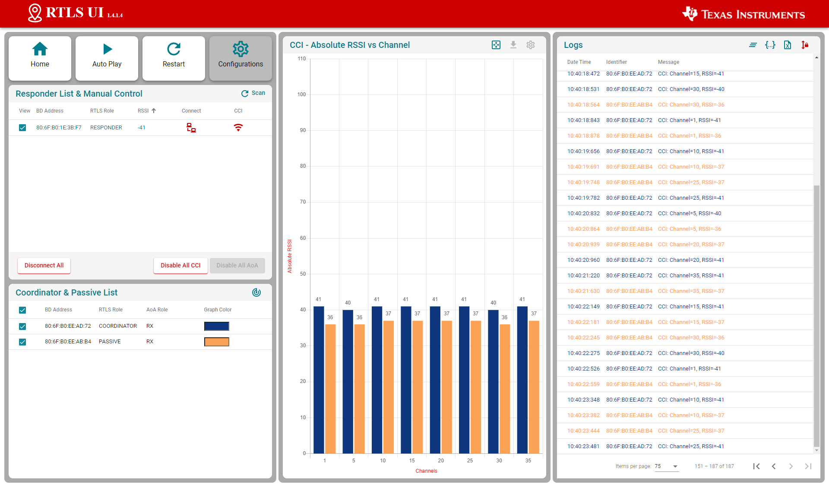Click the red logs clear icon
Viewport: 829px width, 487px height.
[805, 45]
